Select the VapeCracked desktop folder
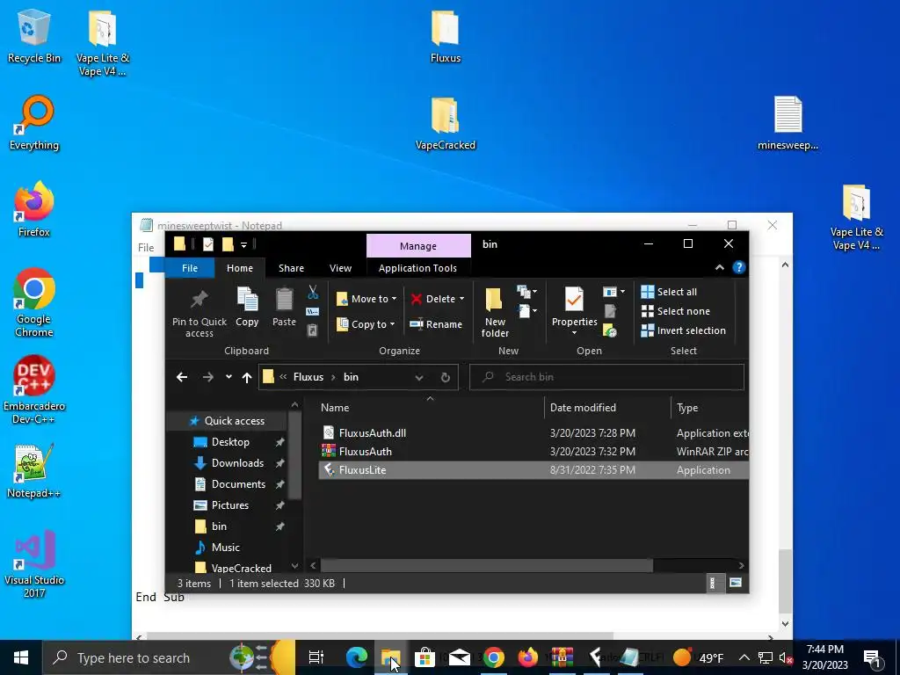900x675 pixels. [x=446, y=124]
